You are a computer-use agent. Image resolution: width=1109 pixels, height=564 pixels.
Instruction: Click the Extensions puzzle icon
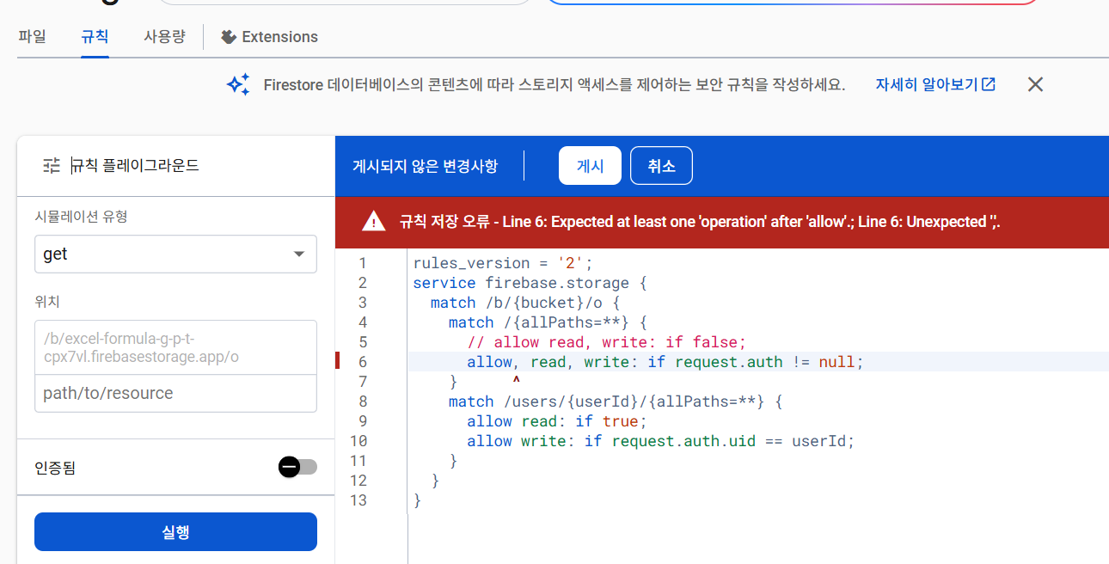point(229,37)
